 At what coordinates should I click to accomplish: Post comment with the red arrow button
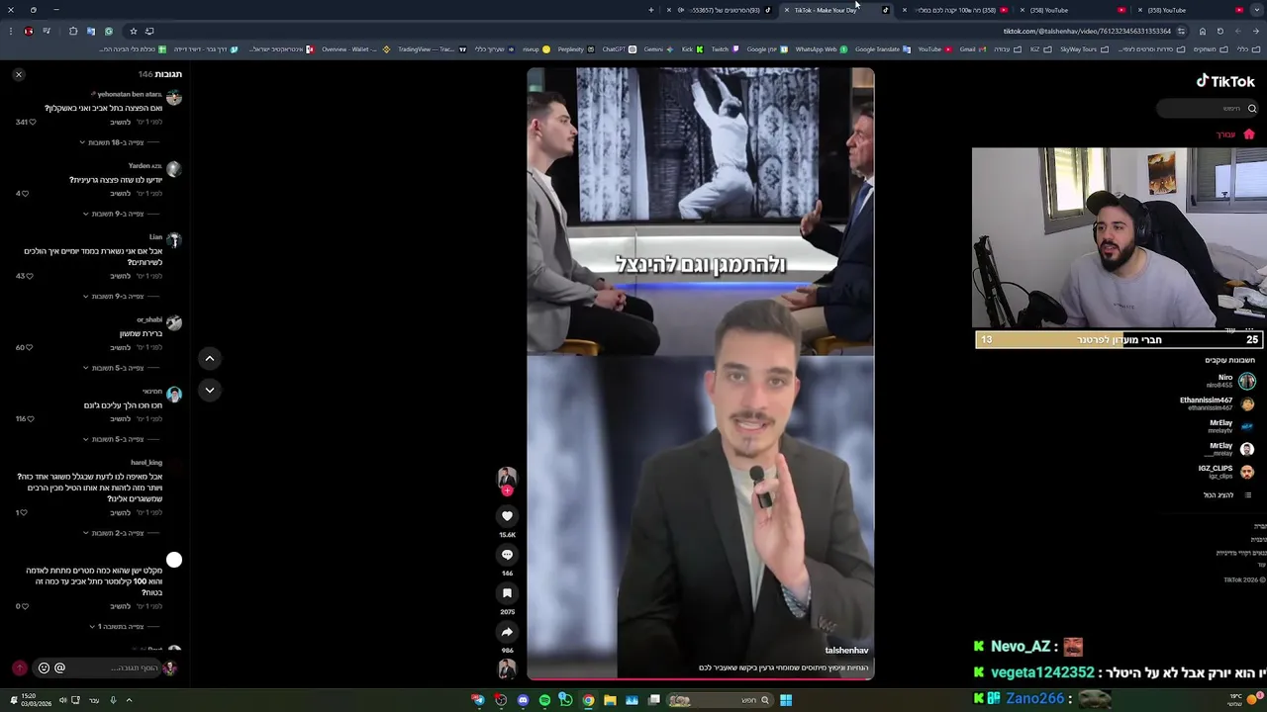(x=19, y=667)
